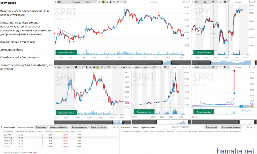This screenshot has width=257, height=154.
Task: Open indicators icon in 15-minute SPRT chart
Action: point(161,67)
